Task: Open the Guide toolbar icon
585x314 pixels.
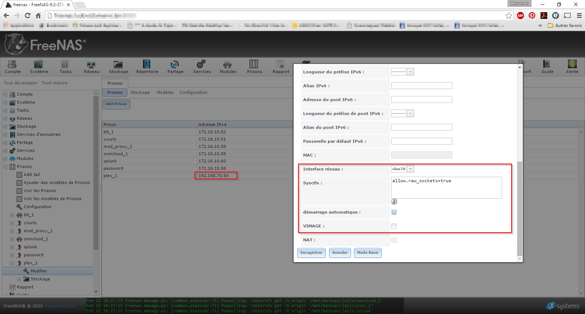Action: click(x=547, y=67)
